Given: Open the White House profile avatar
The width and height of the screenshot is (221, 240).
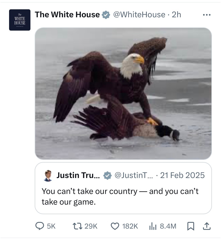Looking at the screenshot, I should (x=20, y=20).
